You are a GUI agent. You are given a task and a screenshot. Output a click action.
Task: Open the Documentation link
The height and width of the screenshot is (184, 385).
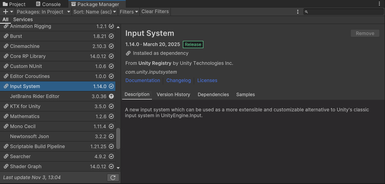(143, 81)
